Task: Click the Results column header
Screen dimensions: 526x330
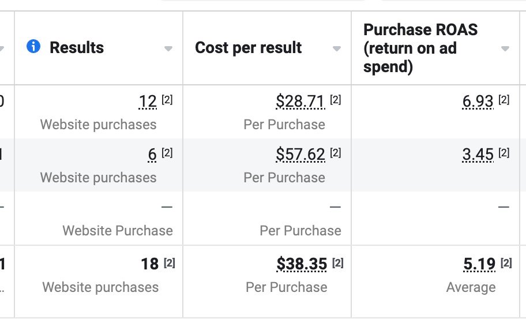Action: pos(77,48)
